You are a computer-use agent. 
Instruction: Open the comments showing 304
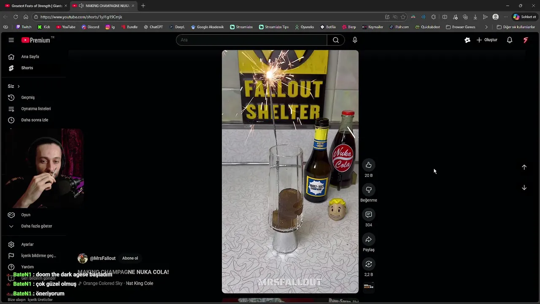(368, 214)
